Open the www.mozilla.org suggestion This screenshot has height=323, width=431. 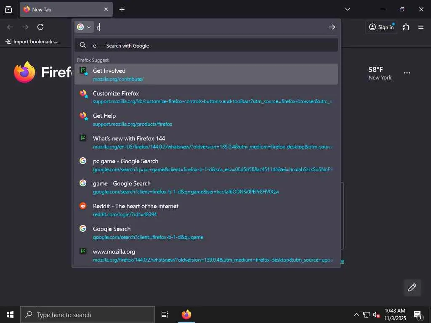(206, 255)
